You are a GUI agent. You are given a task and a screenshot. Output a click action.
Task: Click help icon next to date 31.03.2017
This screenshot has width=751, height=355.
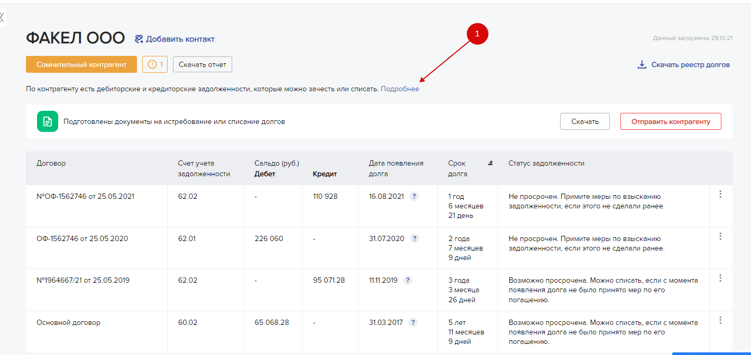[x=413, y=322]
